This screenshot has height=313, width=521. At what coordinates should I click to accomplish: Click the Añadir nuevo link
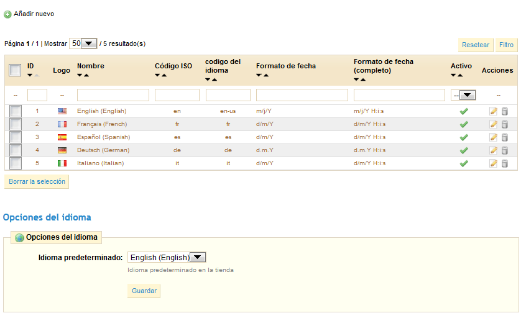[34, 14]
